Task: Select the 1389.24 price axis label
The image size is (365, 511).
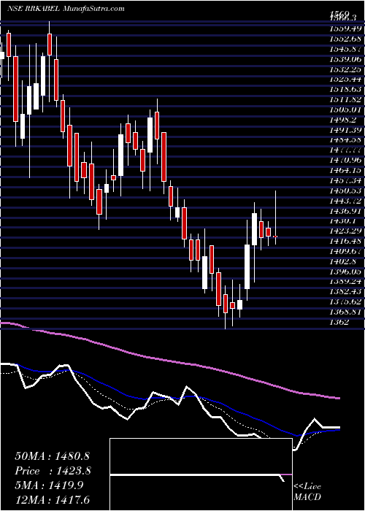Action: pyautogui.click(x=346, y=282)
